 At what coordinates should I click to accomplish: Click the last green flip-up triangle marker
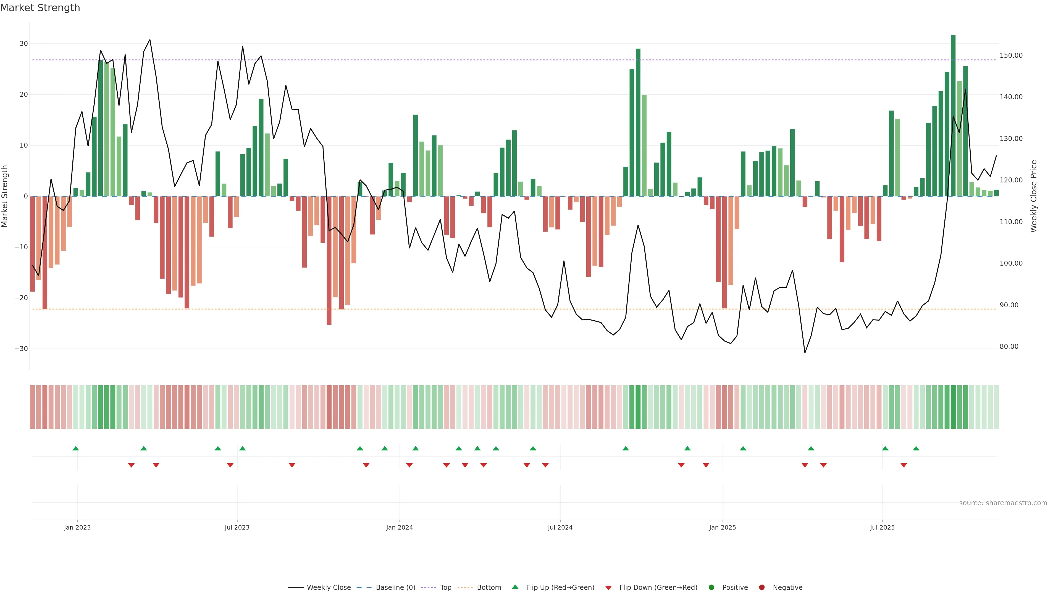(916, 448)
